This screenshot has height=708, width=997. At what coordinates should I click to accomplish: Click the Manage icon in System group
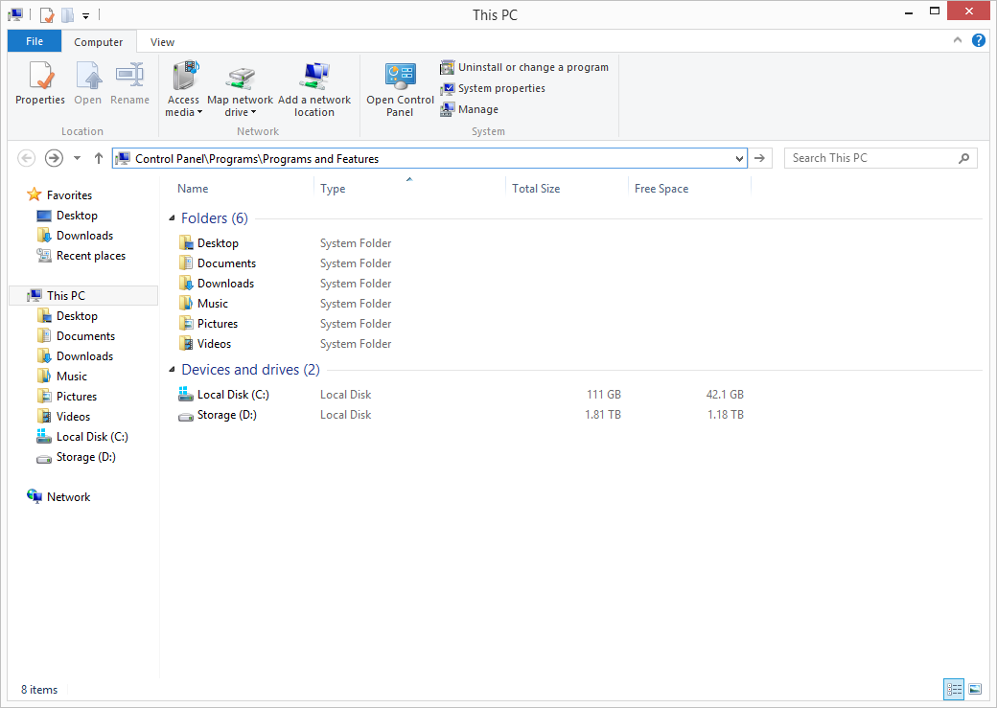448,109
